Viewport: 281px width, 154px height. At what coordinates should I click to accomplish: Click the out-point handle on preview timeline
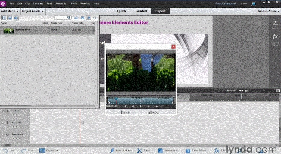click(173, 102)
